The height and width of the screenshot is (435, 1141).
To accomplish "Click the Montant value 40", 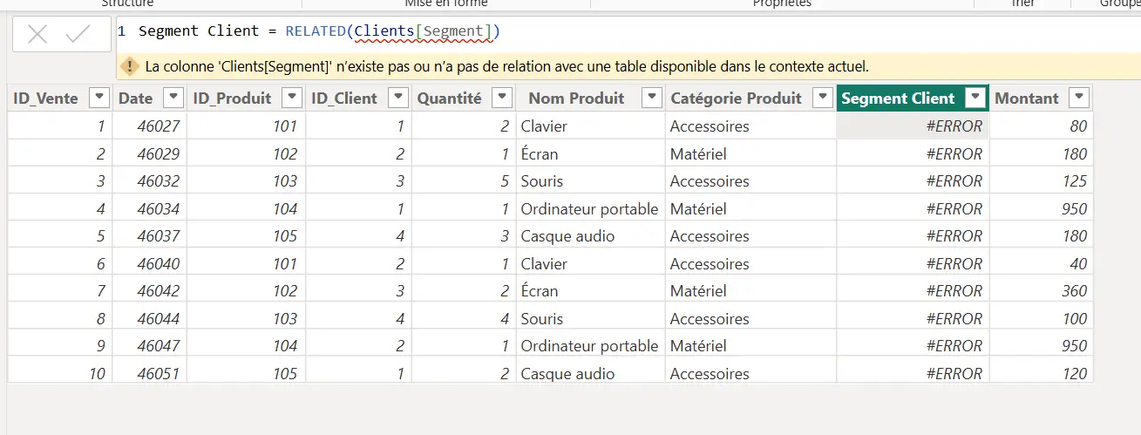I will coord(1041,264).
